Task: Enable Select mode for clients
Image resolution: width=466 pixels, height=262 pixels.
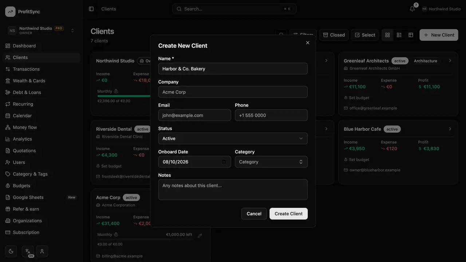Action: click(x=365, y=35)
